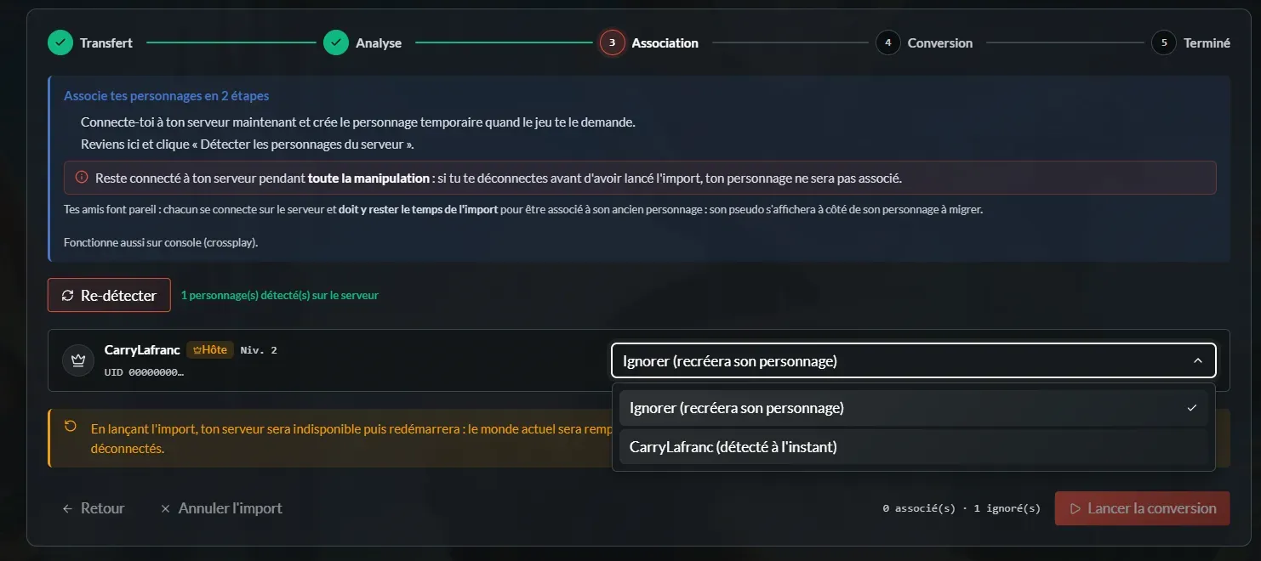Image resolution: width=1261 pixels, height=561 pixels.
Task: Click the checkmark on the selected Ignorer option
Action: pos(1191,408)
